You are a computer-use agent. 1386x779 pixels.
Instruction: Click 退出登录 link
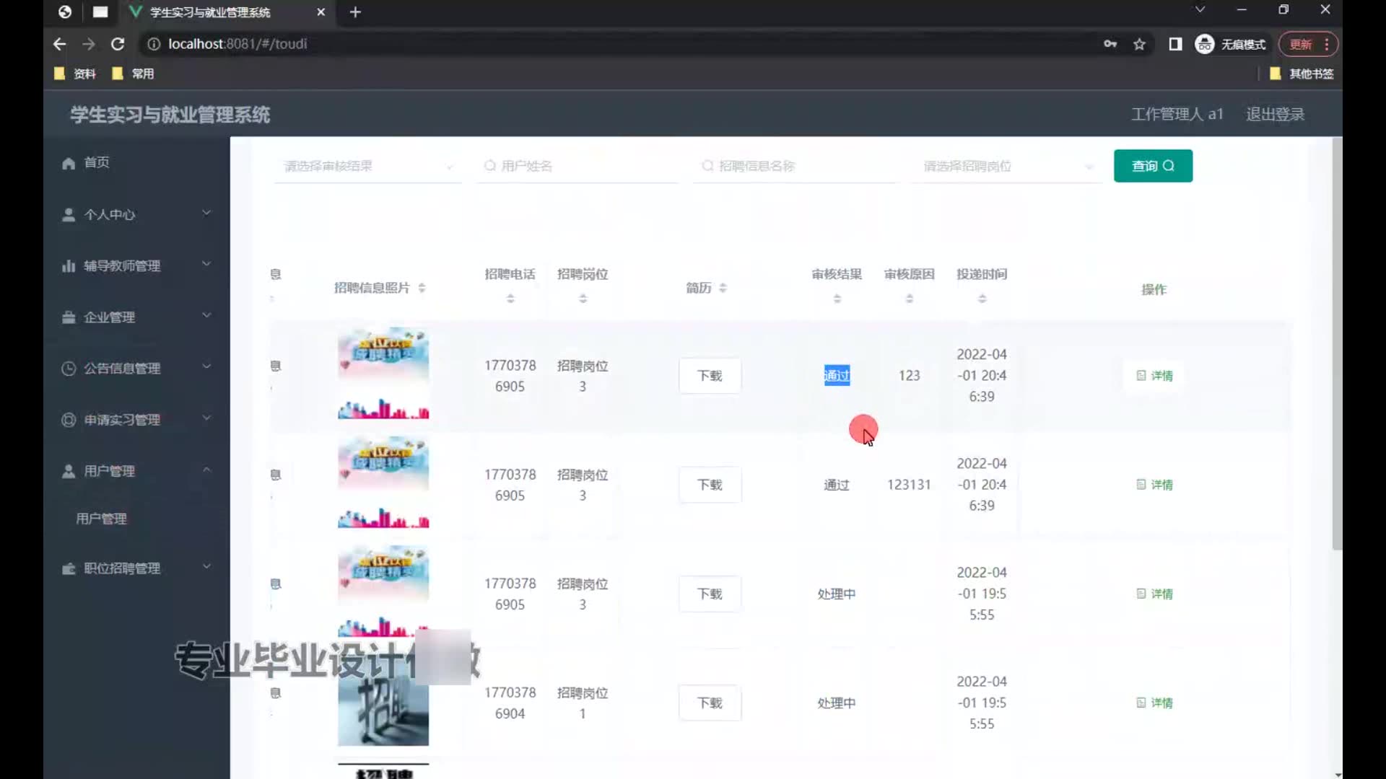point(1274,114)
